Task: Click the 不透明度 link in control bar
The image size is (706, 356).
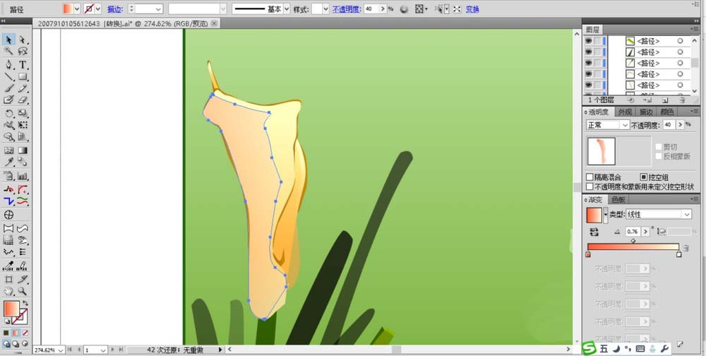Action: pos(346,9)
